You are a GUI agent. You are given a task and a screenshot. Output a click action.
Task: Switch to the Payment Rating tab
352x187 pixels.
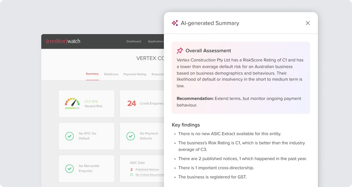(x=135, y=74)
